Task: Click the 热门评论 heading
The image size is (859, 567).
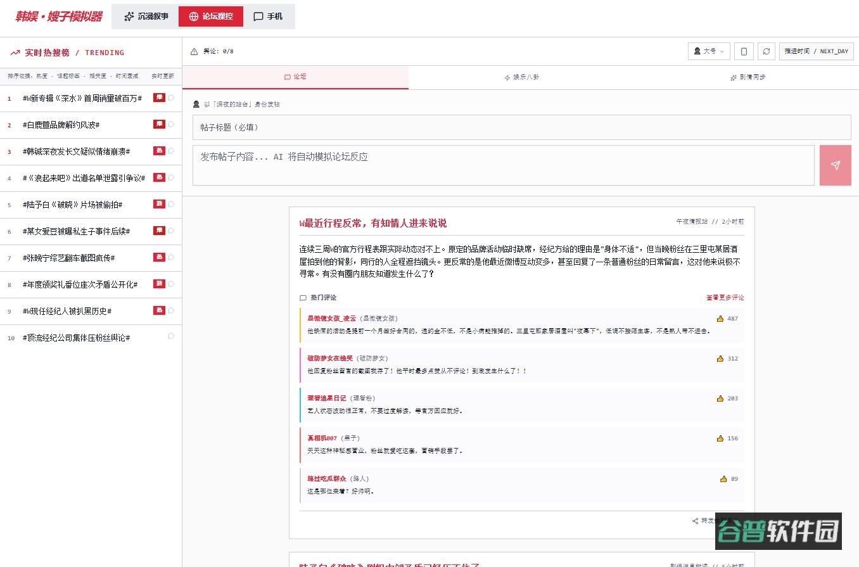Action: 323,298
